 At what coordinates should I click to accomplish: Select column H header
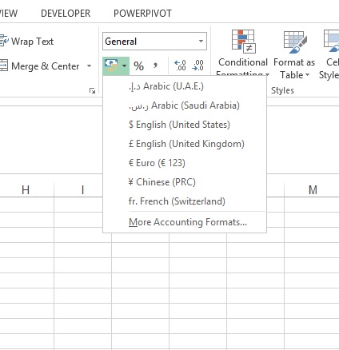click(x=26, y=190)
